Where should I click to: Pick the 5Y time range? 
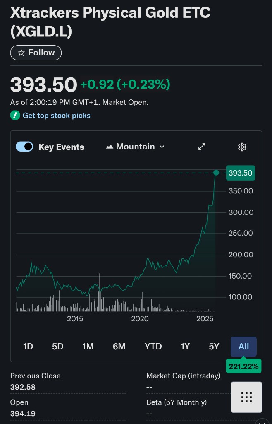[x=214, y=347]
